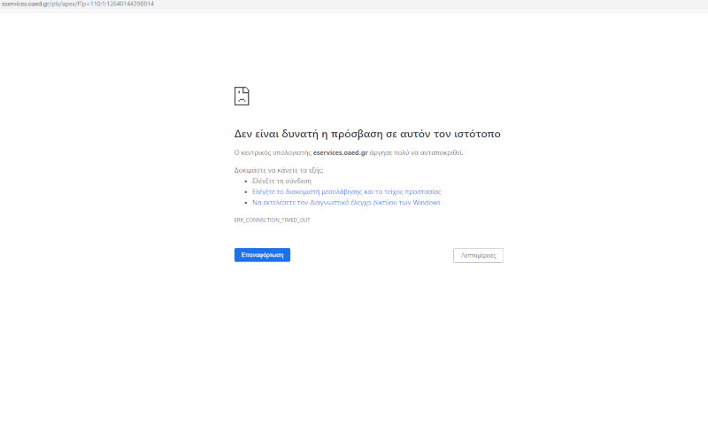
Task: Click the ERR_CONNECTION_TIMED_OUT error code text
Action: point(273,221)
